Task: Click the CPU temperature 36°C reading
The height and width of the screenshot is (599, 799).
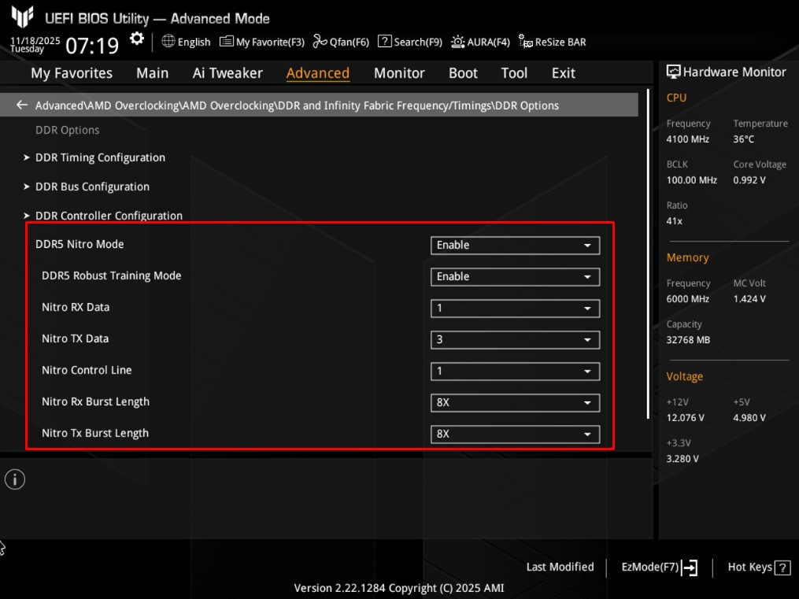Action: (x=743, y=139)
